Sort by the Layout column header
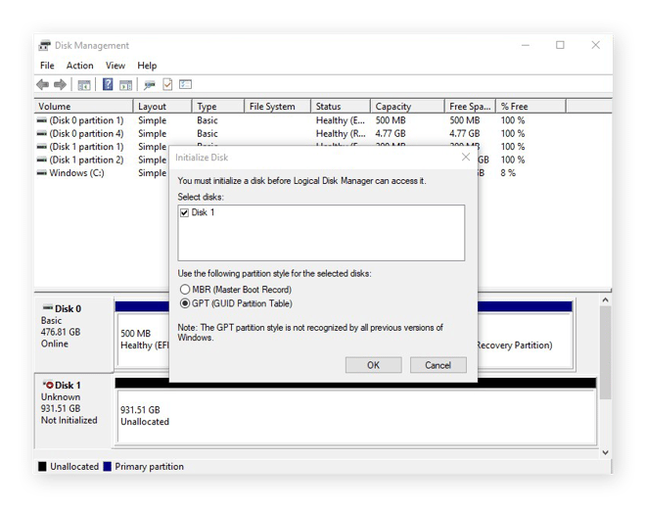This screenshot has width=646, height=506. point(162,107)
